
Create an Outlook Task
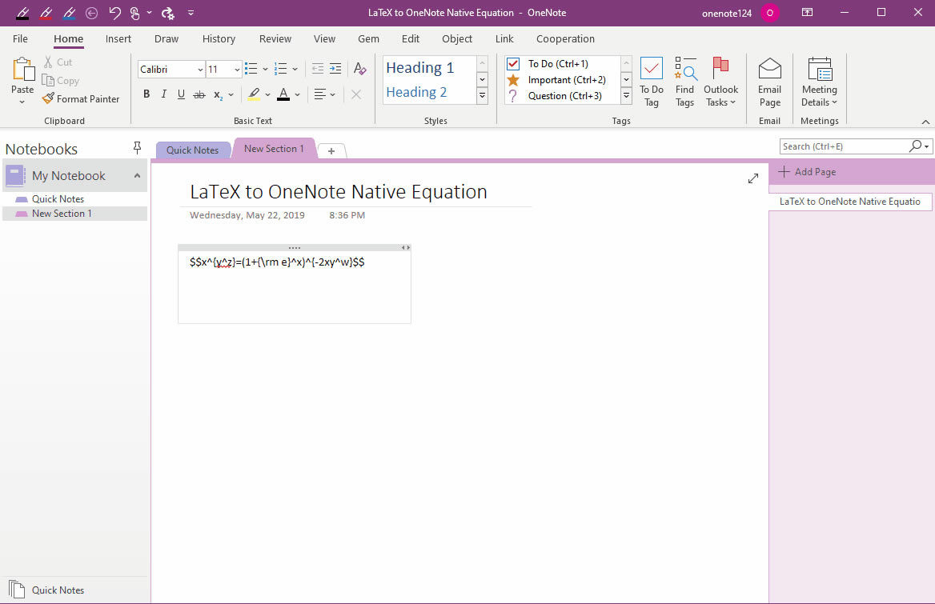[720, 80]
